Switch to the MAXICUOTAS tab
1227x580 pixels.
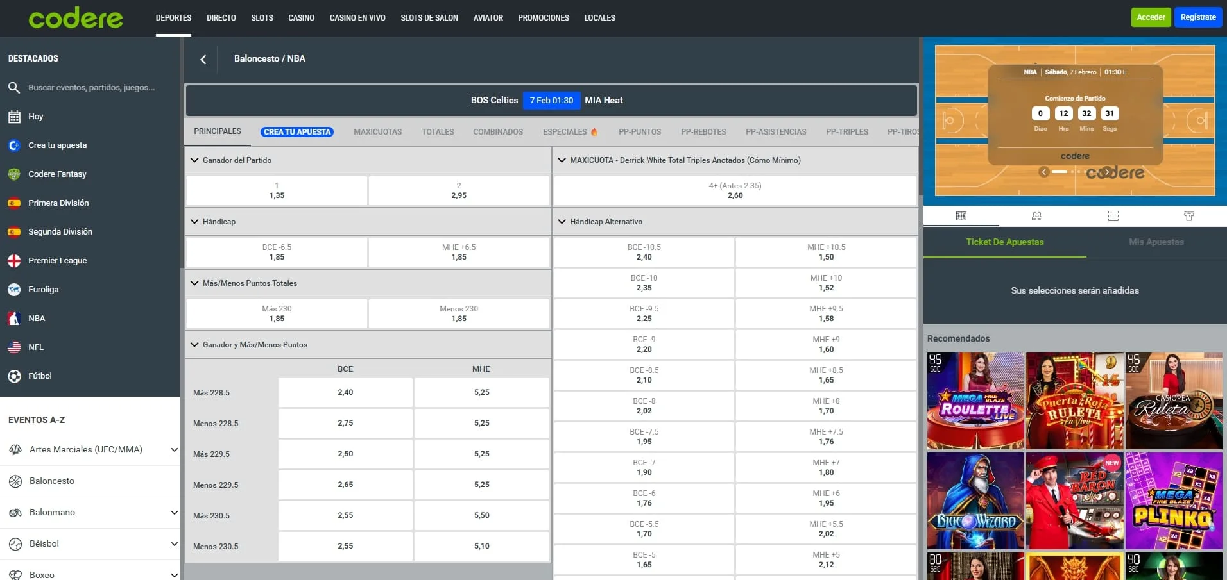[378, 132]
